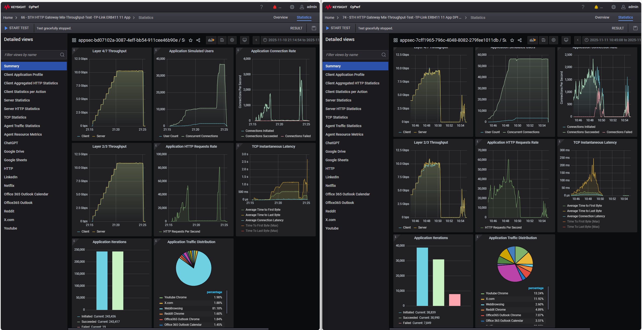The image size is (642, 330).
Task: Shift time range back in right dashboard
Action: [578, 40]
